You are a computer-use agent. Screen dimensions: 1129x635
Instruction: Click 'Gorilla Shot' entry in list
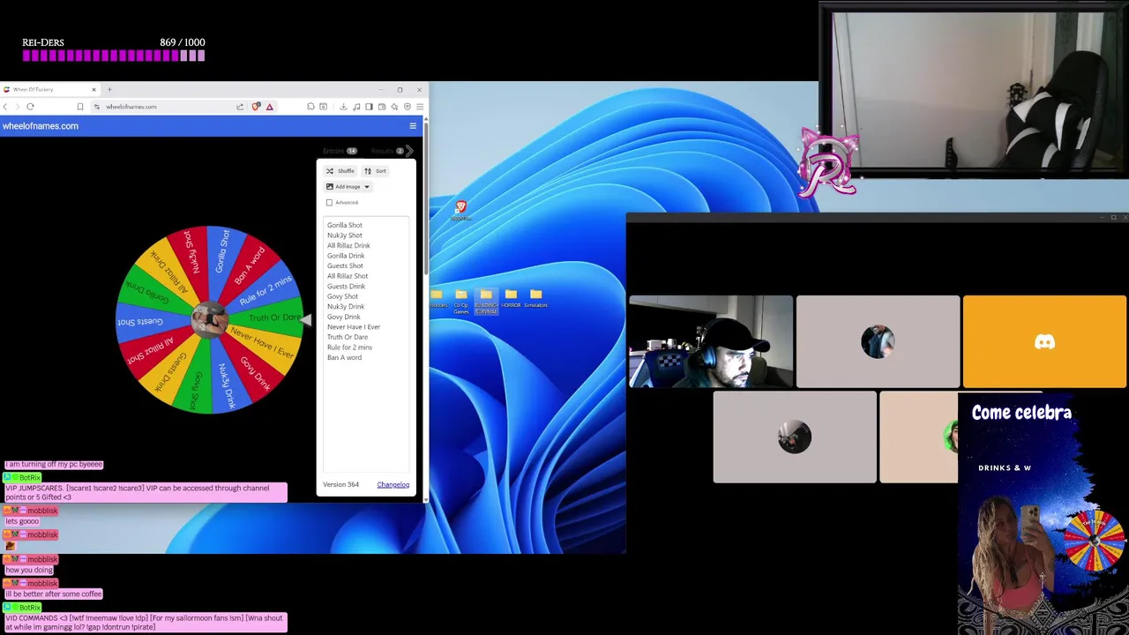[345, 225]
